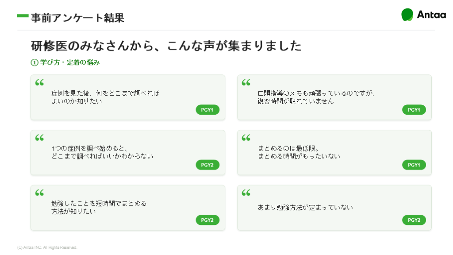Click the Antaa INC copyright footer text
Viewport: 453px width, 255px height.
click(47, 247)
